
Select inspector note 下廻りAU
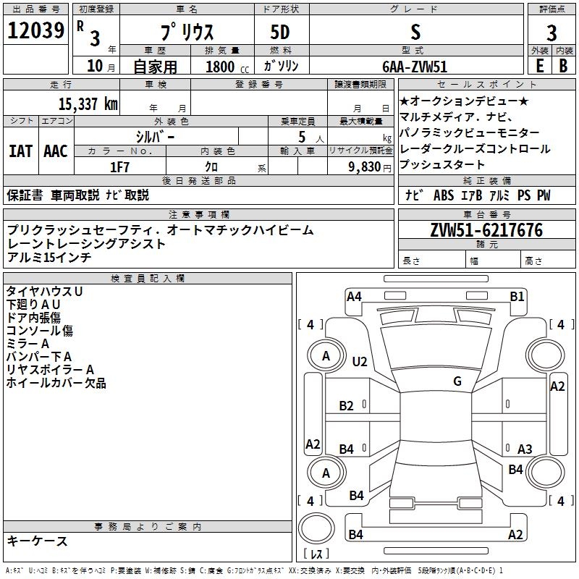click(33, 304)
